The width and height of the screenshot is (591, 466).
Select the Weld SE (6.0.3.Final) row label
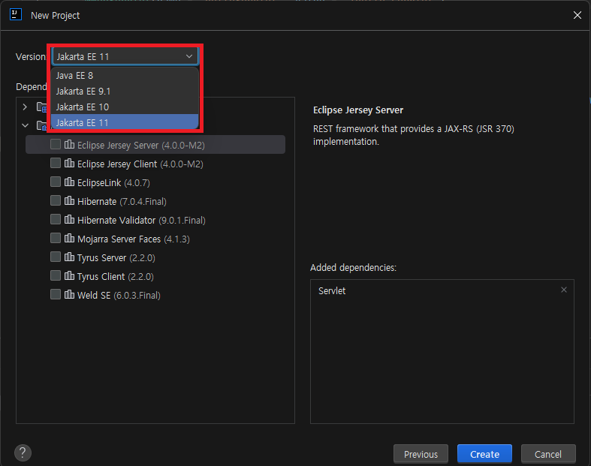click(119, 296)
